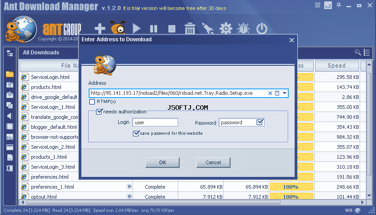This screenshot has width=376, height=215.
Task: Uncheck save password for this website
Action: click(136, 133)
